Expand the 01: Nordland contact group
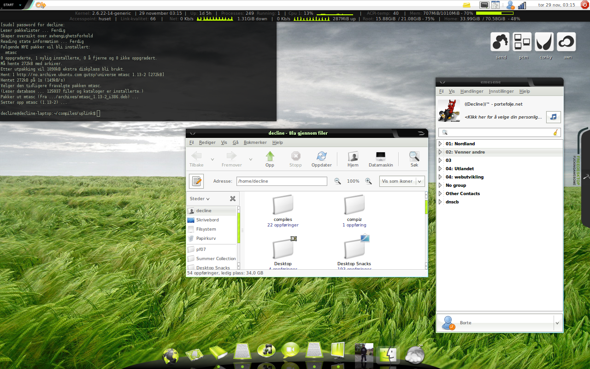Viewport: 590px width, 369px height. (x=440, y=144)
